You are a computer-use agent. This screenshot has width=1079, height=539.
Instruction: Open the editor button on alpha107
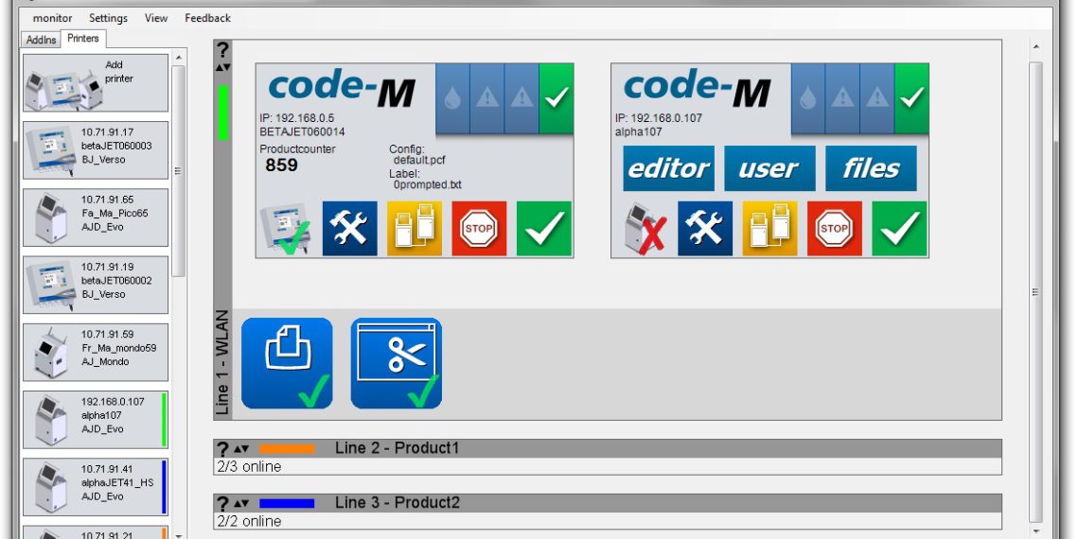pyautogui.click(x=668, y=168)
